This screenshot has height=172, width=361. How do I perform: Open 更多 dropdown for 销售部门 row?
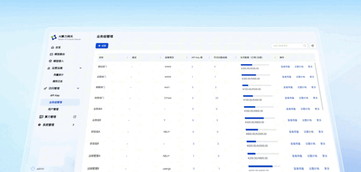(x=314, y=87)
